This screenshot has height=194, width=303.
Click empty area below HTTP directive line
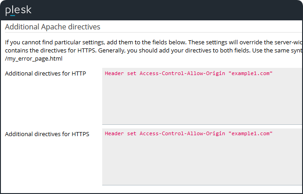coord(201,104)
